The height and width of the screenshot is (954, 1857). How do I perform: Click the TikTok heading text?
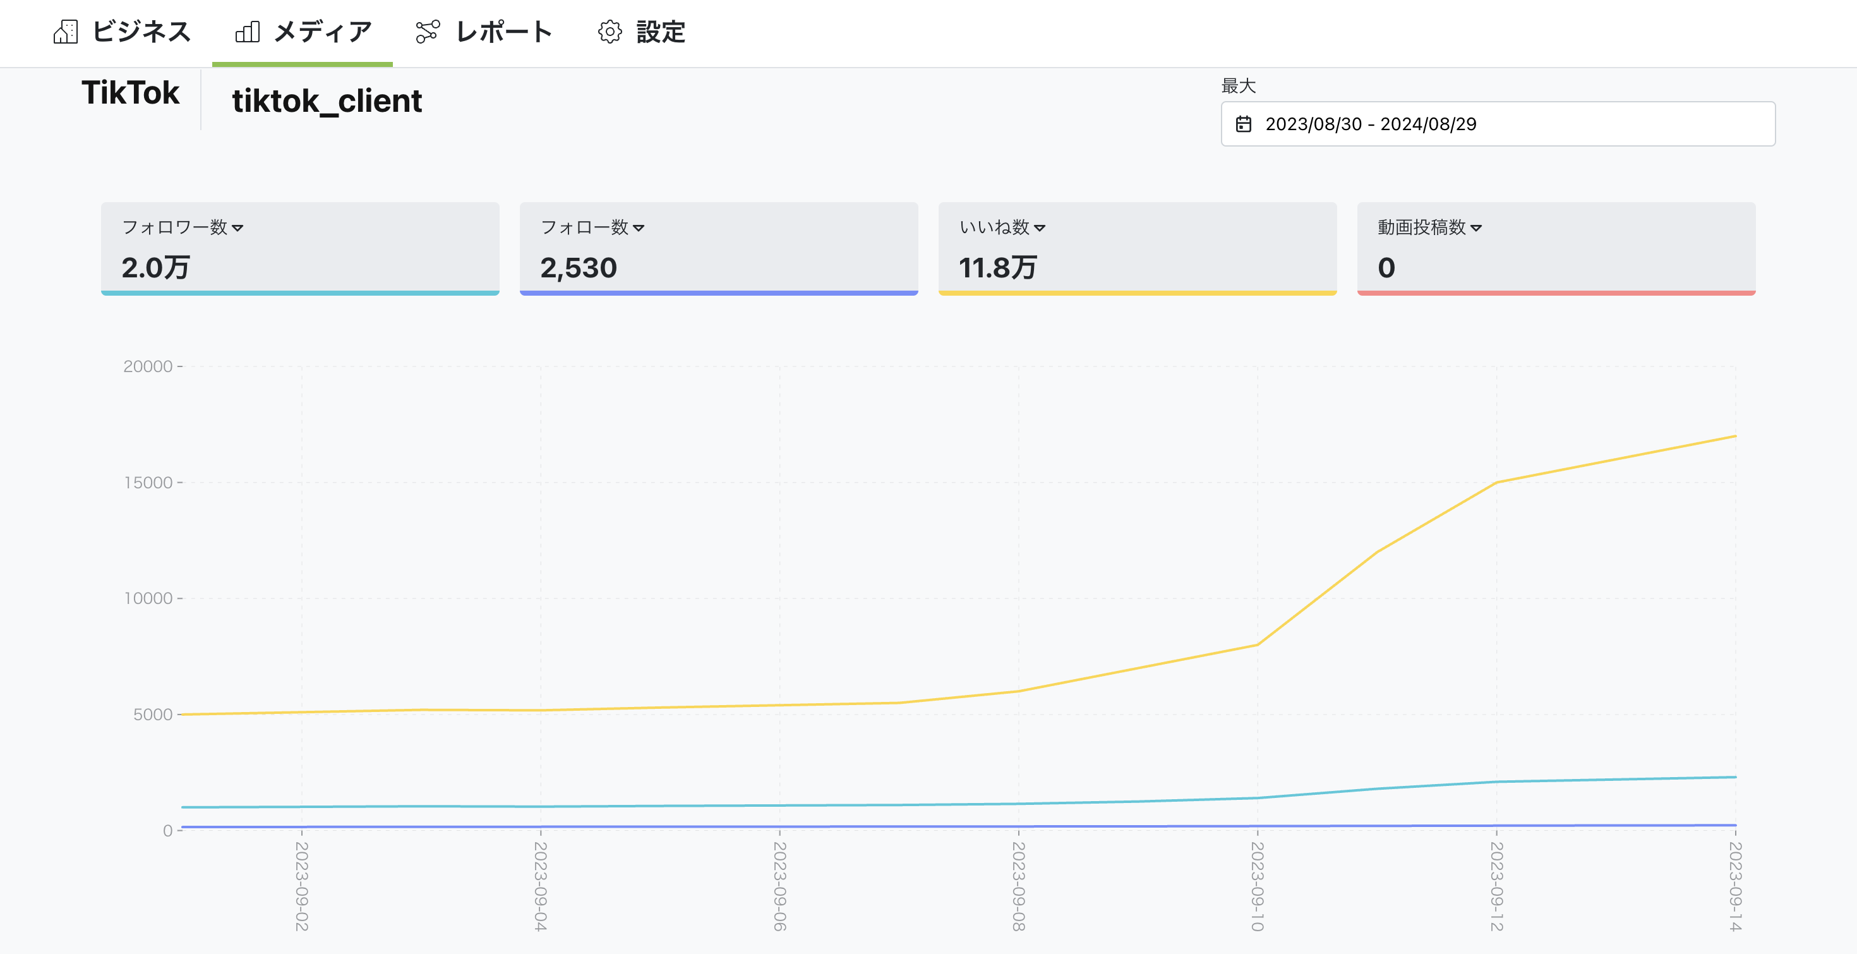click(131, 93)
